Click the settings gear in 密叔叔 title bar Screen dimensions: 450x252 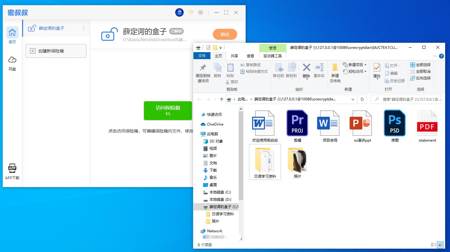pyautogui.click(x=200, y=12)
